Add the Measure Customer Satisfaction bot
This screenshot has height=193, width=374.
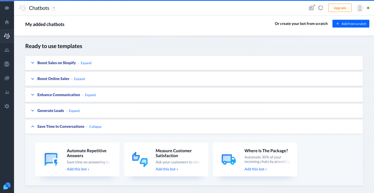click(167, 169)
